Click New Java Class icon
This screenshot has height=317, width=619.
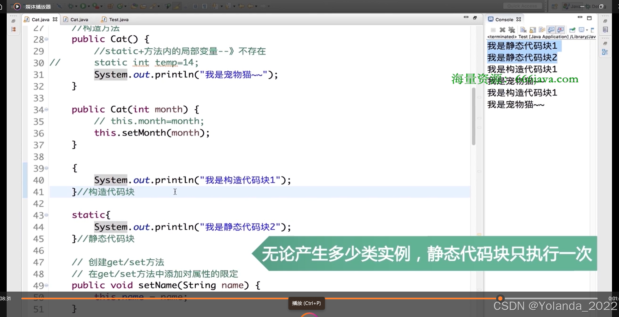click(x=120, y=6)
